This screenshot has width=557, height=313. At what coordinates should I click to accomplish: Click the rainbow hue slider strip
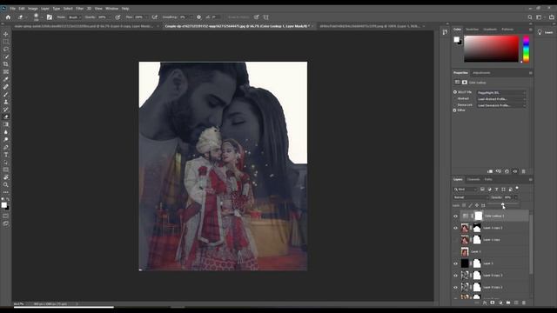pyautogui.click(x=526, y=49)
